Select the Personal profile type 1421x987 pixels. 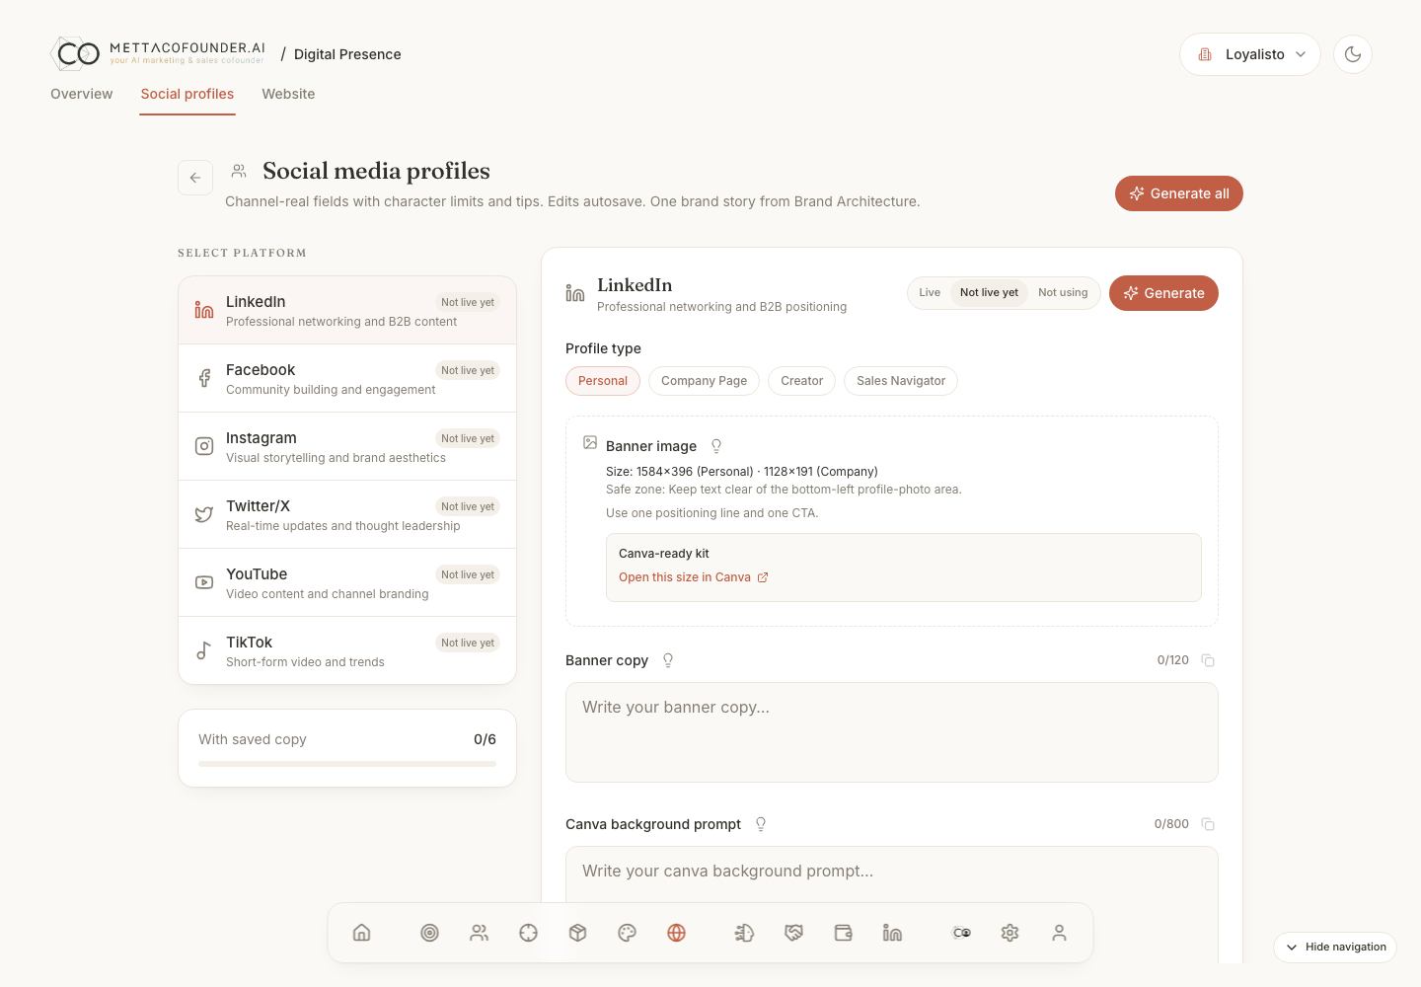pos(603,381)
